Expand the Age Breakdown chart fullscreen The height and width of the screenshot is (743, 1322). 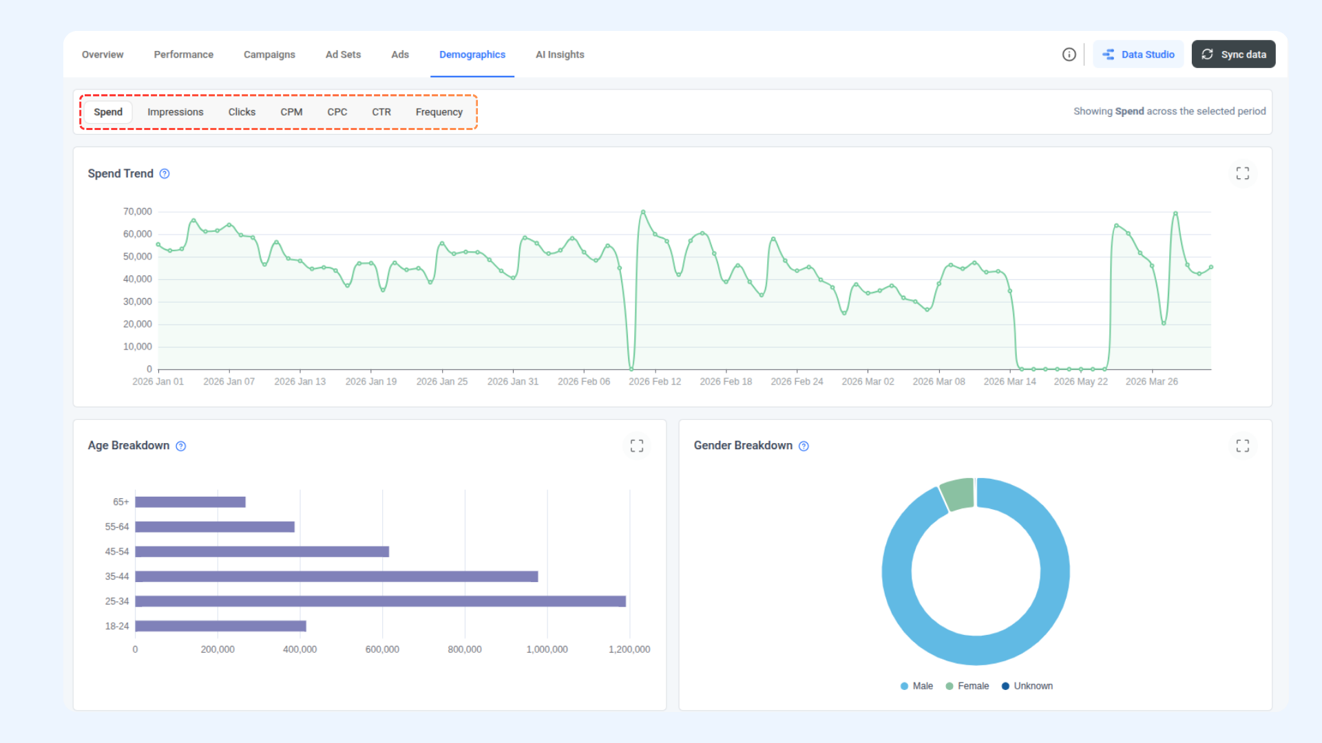tap(637, 446)
